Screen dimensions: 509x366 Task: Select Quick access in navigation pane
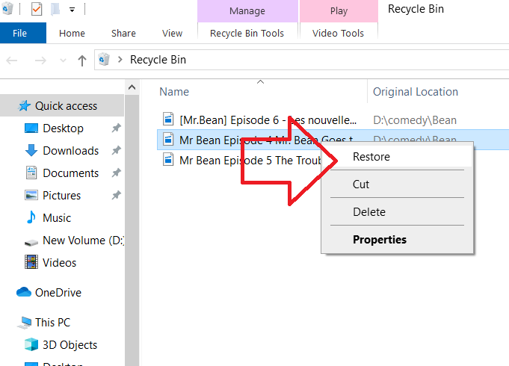(x=62, y=106)
